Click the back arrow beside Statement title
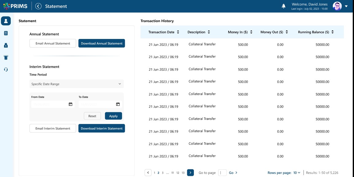The height and width of the screenshot is (177, 354). 38,6
